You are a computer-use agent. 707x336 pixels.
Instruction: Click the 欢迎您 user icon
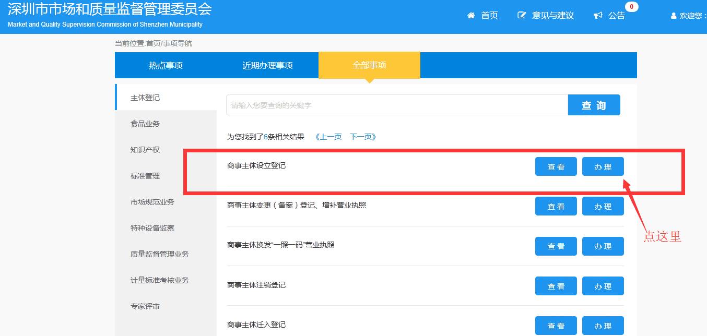pyautogui.click(x=673, y=15)
